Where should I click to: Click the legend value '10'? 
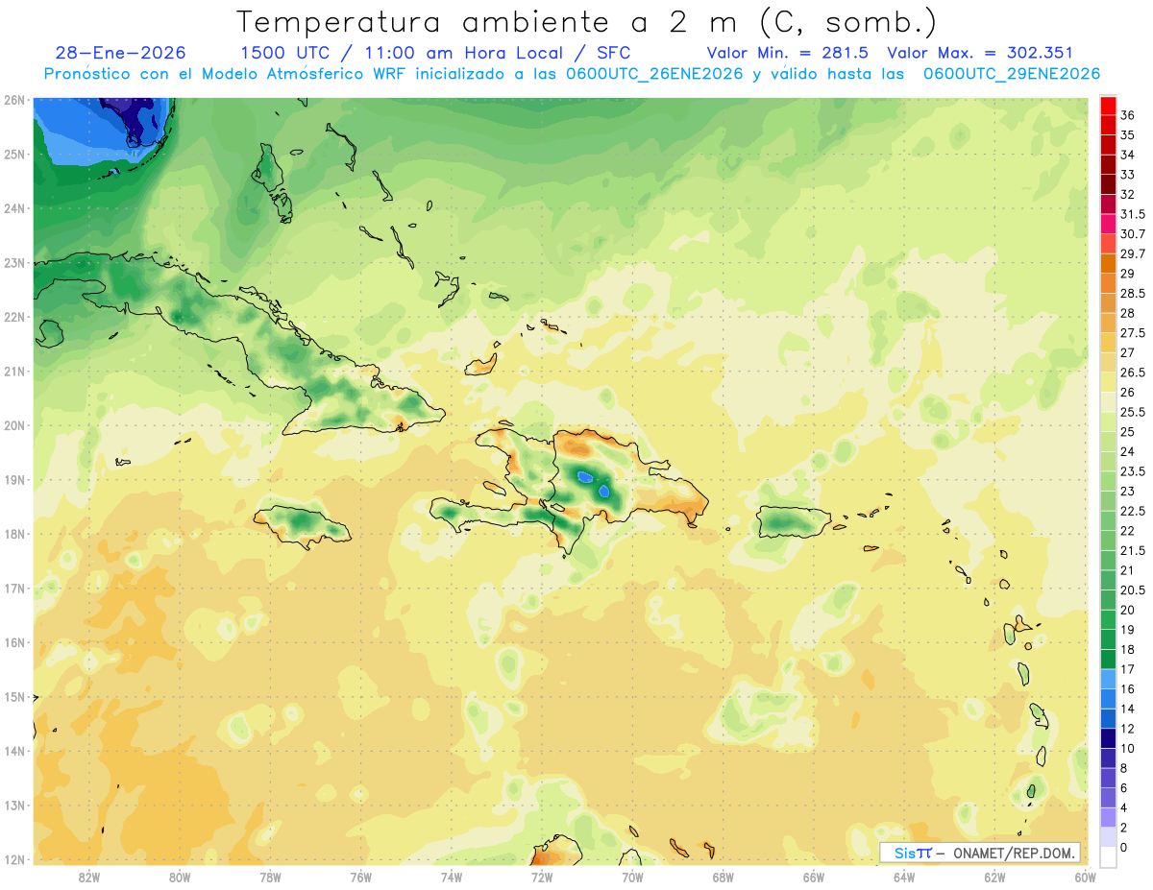(x=1128, y=748)
